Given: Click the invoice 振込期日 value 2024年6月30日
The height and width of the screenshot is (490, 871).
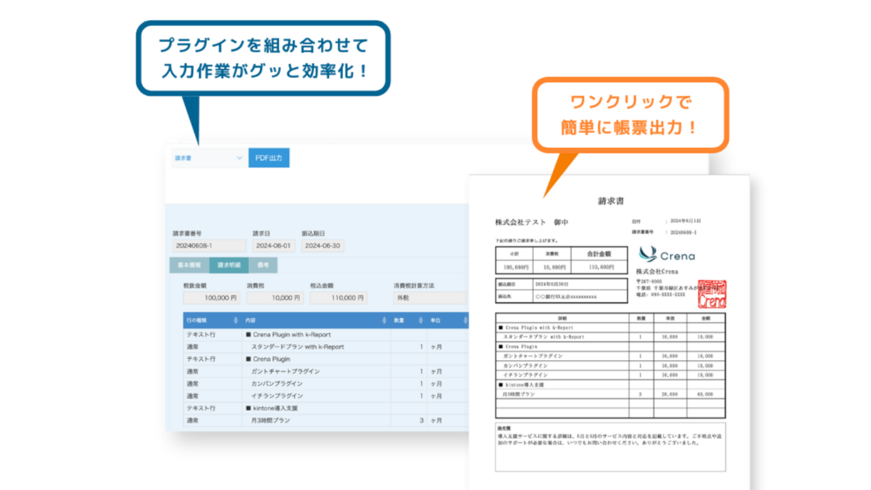Looking at the screenshot, I should point(552,284).
